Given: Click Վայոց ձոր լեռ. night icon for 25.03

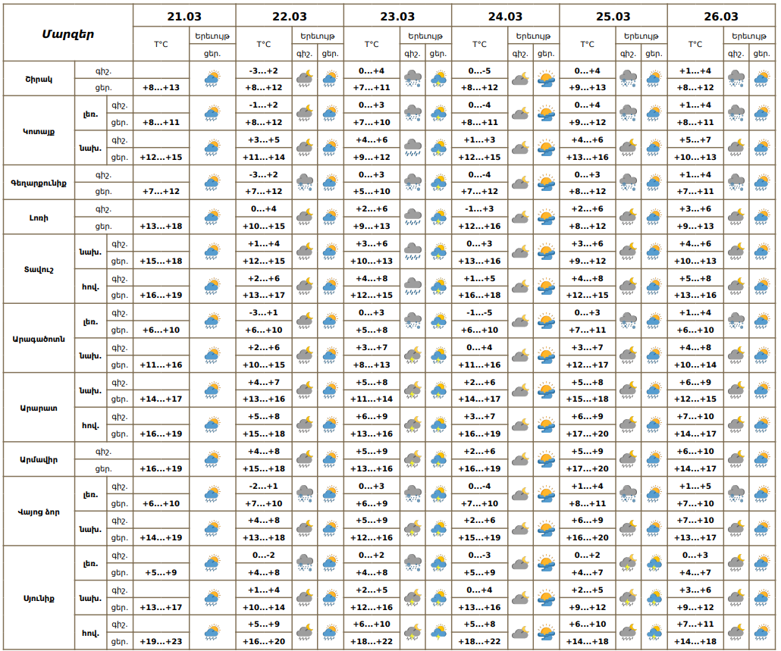Looking at the screenshot, I should tap(628, 494).
